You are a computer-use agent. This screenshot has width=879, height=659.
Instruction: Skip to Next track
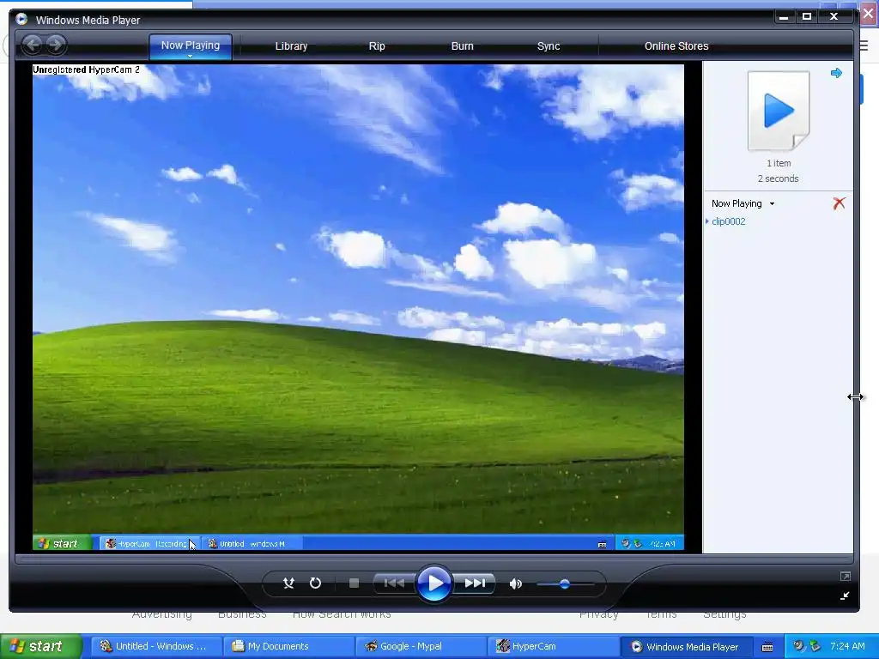tap(474, 583)
